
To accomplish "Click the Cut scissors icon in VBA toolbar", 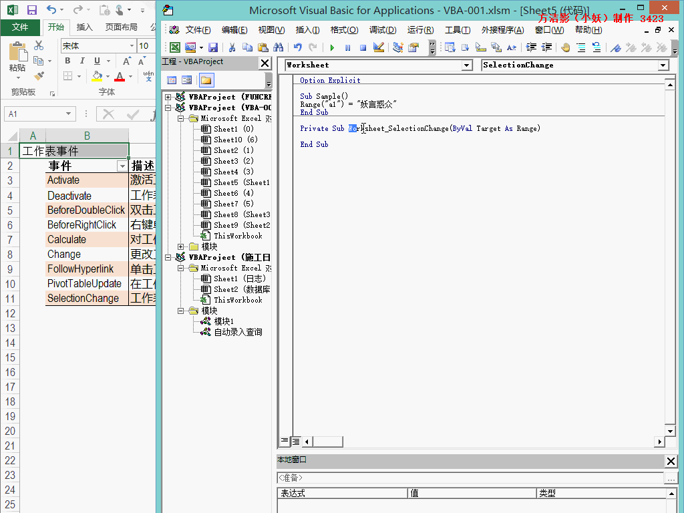I will (x=232, y=47).
